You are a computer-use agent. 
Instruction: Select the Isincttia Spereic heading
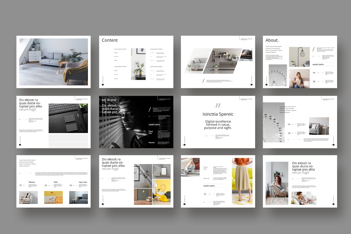pos(218,114)
